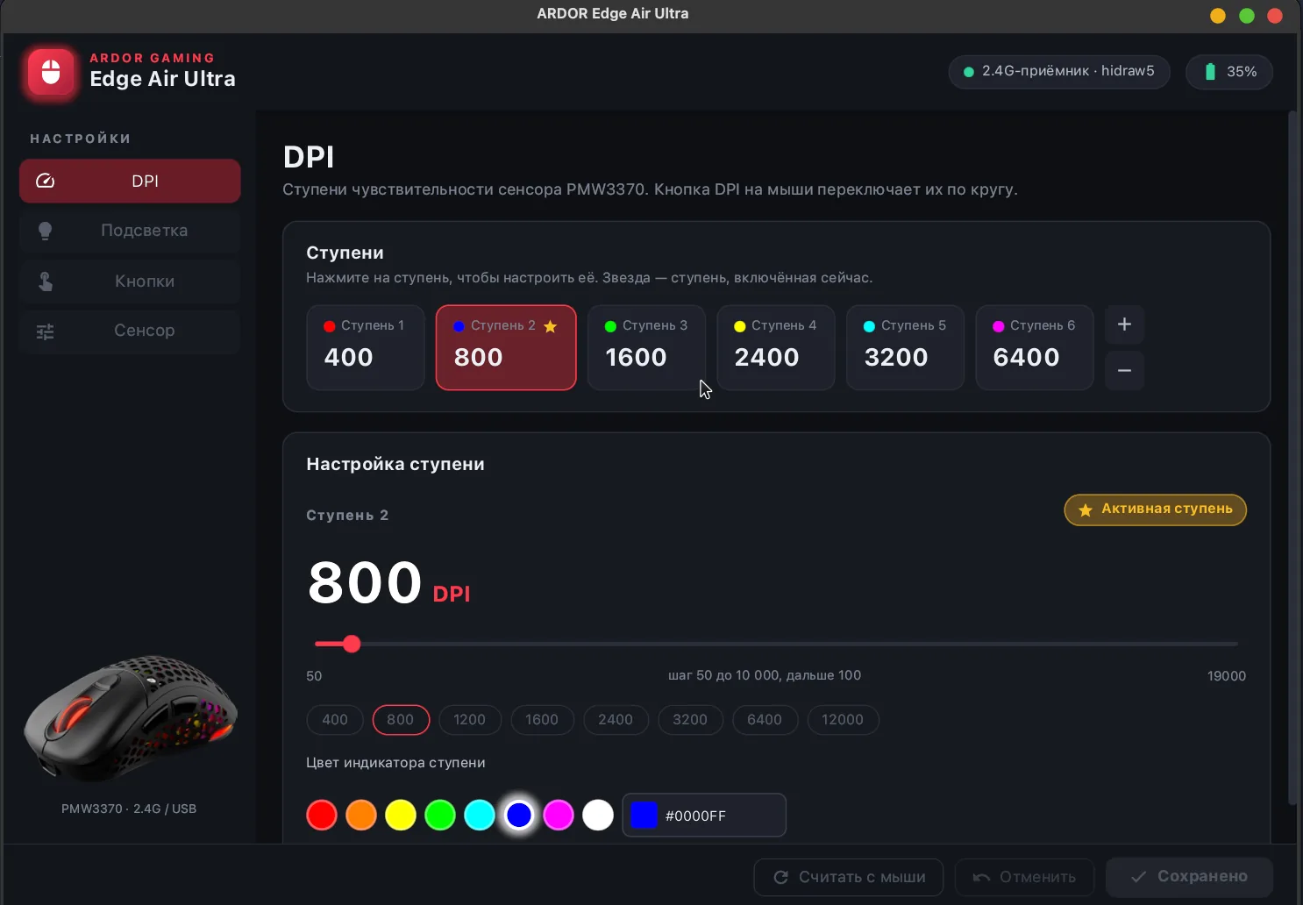
Task: Pick the orange indicator color swatch
Action: (x=361, y=816)
